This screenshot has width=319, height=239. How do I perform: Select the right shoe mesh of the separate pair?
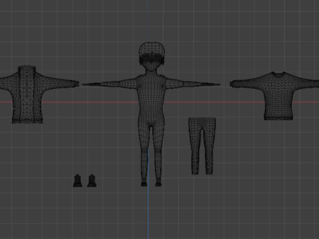(x=92, y=181)
